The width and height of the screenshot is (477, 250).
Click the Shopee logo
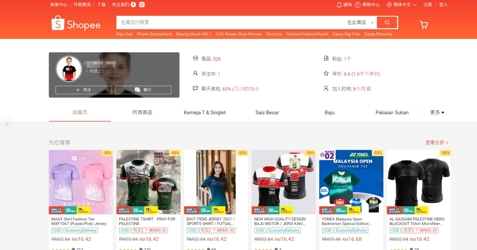click(76, 24)
